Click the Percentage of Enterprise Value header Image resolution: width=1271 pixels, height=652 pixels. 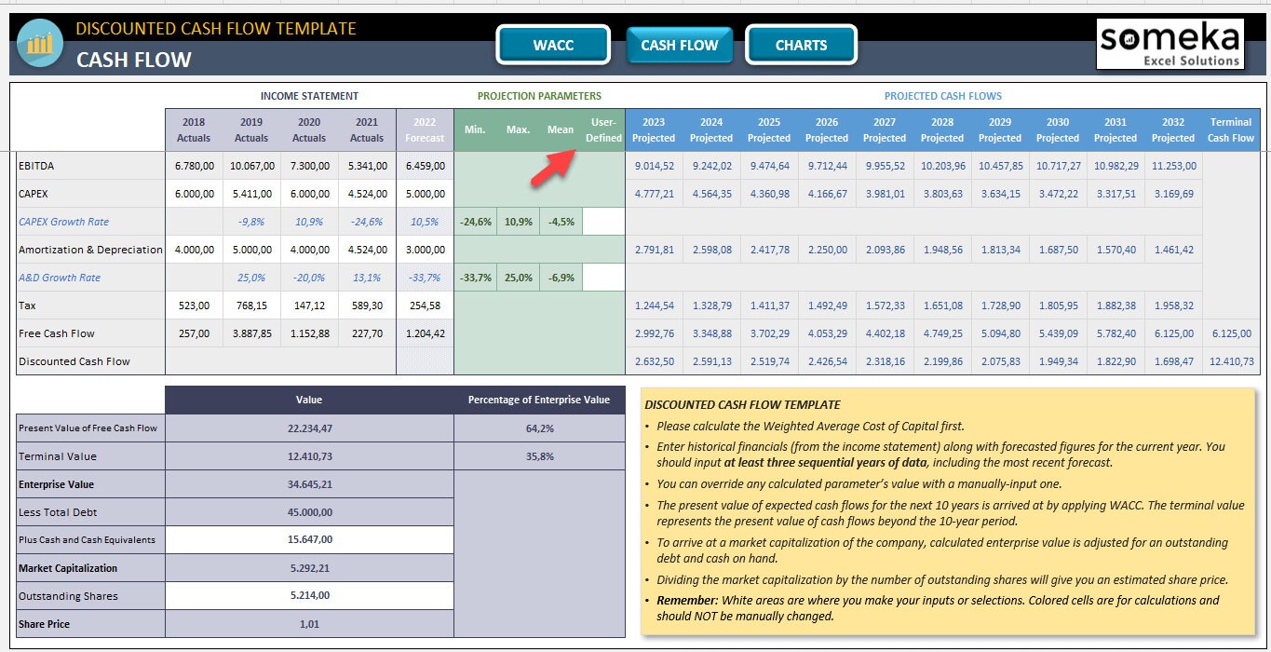[539, 400]
